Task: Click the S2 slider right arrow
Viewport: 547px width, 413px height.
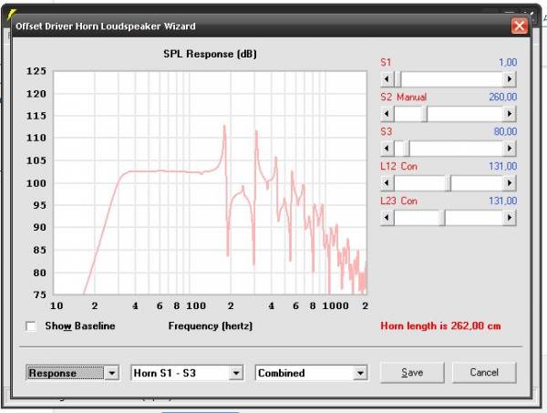Action: click(x=510, y=114)
